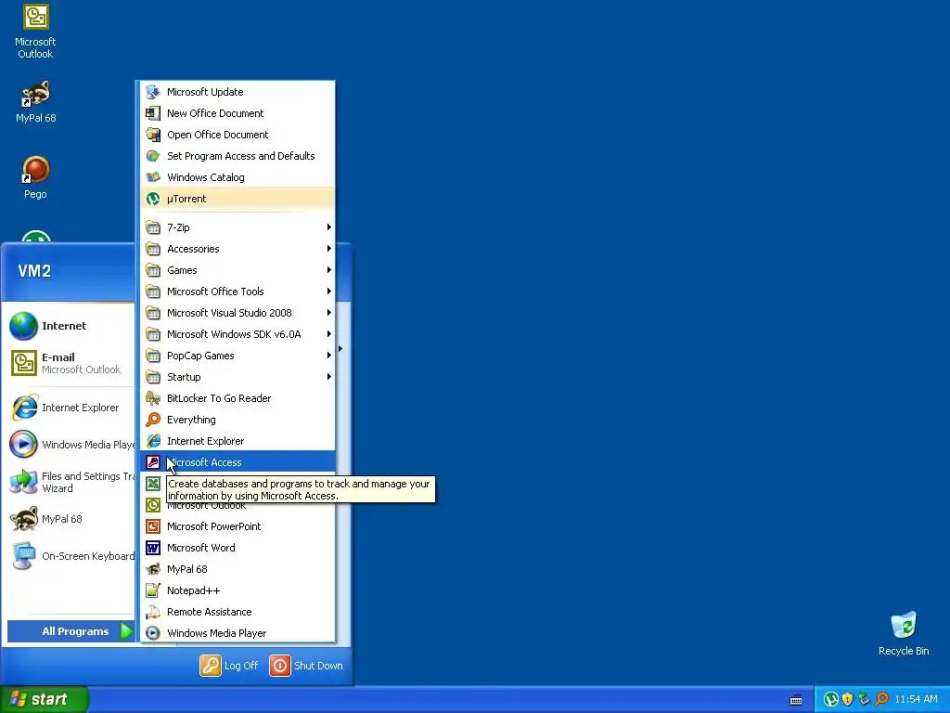Click the Start button
The width and height of the screenshot is (950, 713).
click(x=45, y=699)
